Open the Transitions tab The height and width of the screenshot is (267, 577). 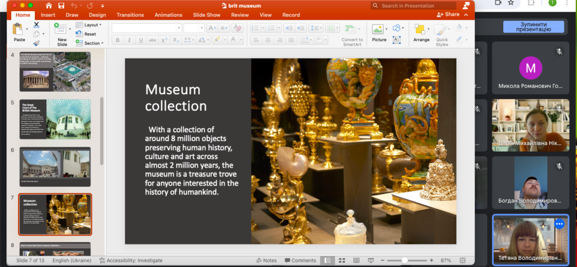pyautogui.click(x=130, y=15)
